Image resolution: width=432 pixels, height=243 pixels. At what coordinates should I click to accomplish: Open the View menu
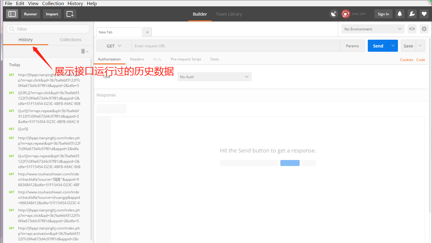pos(33,3)
